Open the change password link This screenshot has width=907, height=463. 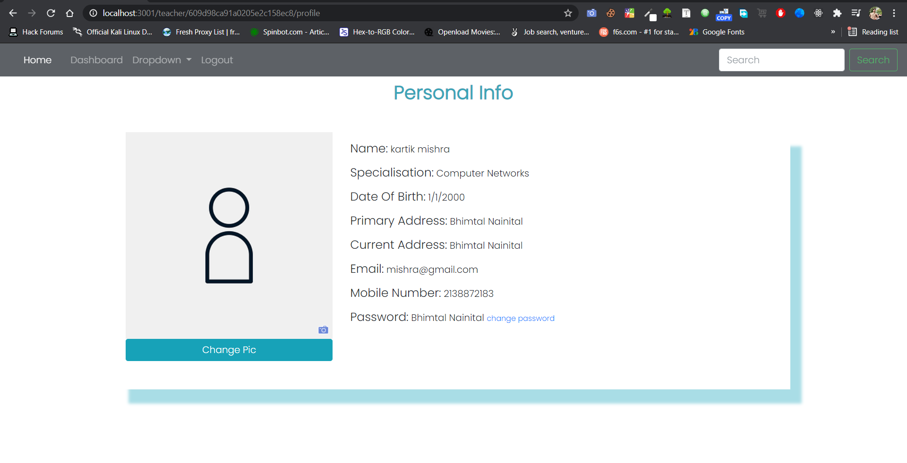[520, 318]
